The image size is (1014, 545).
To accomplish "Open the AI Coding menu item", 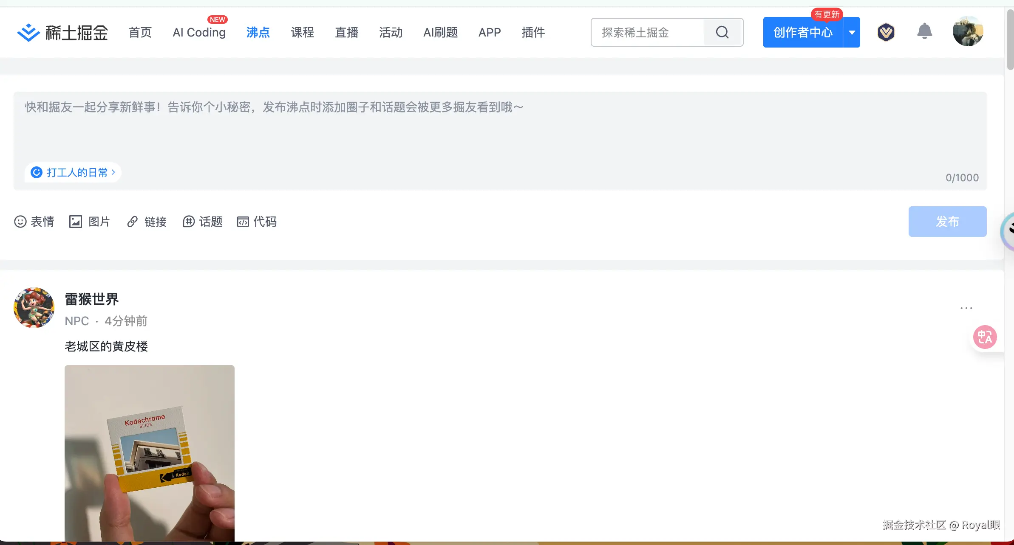I will pos(199,32).
